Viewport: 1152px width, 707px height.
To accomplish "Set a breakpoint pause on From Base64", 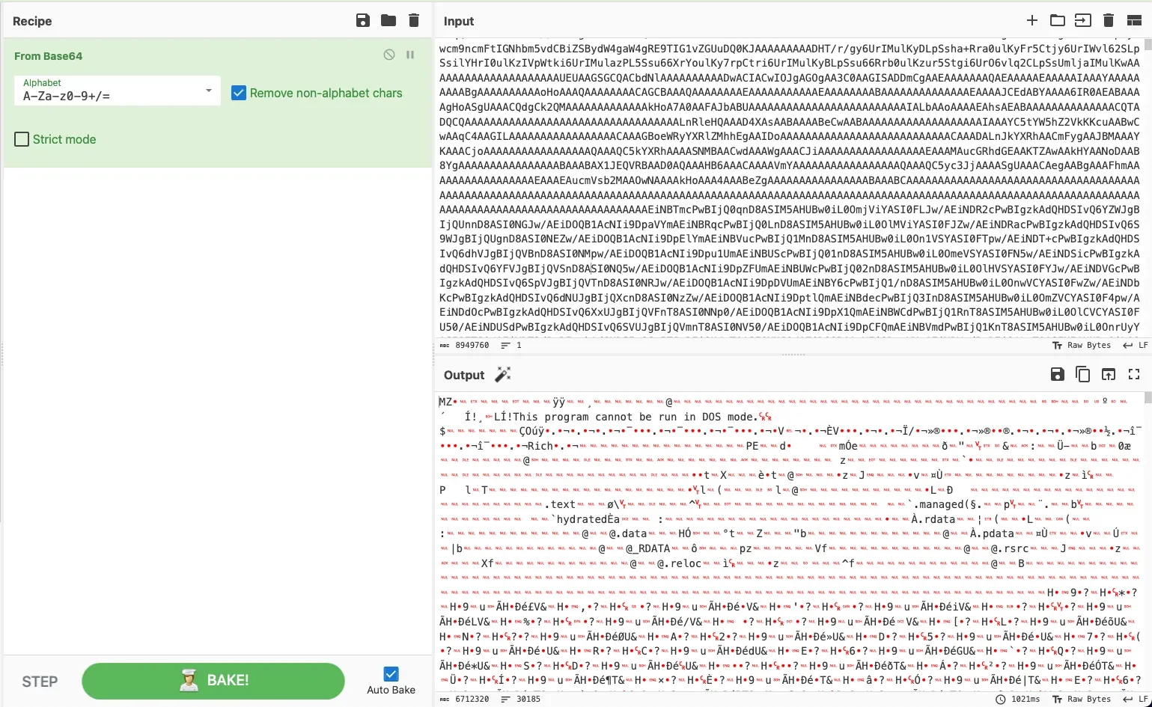I will [409, 55].
